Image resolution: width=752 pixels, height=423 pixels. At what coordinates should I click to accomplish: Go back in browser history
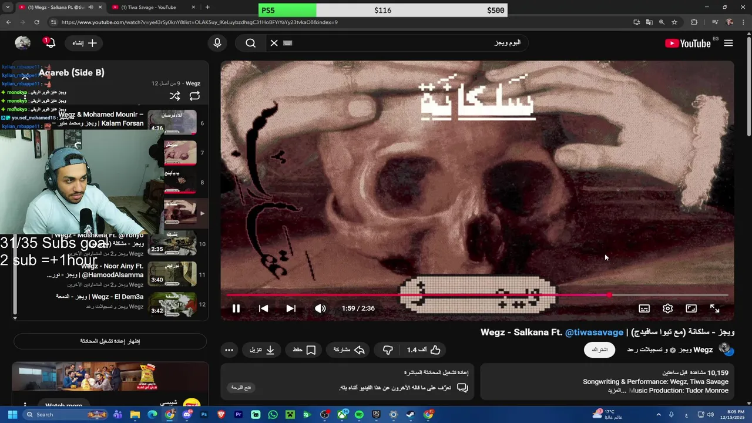pyautogui.click(x=8, y=22)
